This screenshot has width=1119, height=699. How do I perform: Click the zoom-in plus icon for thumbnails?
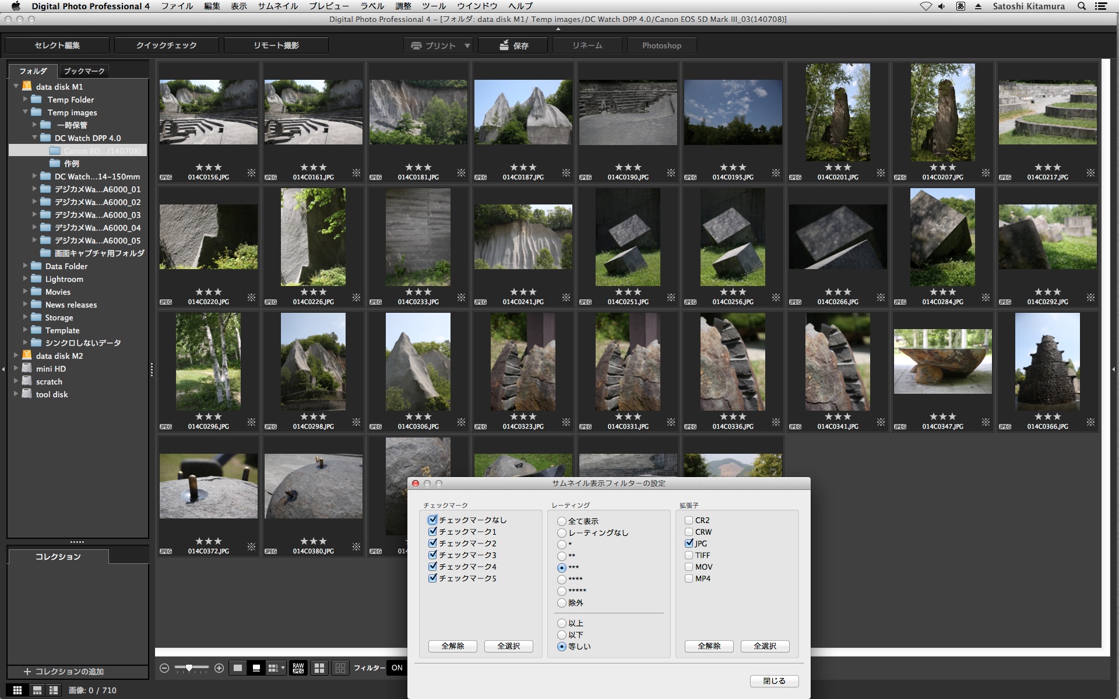(219, 668)
